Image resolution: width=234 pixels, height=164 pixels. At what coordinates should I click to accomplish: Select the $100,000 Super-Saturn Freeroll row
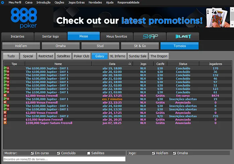118,123
